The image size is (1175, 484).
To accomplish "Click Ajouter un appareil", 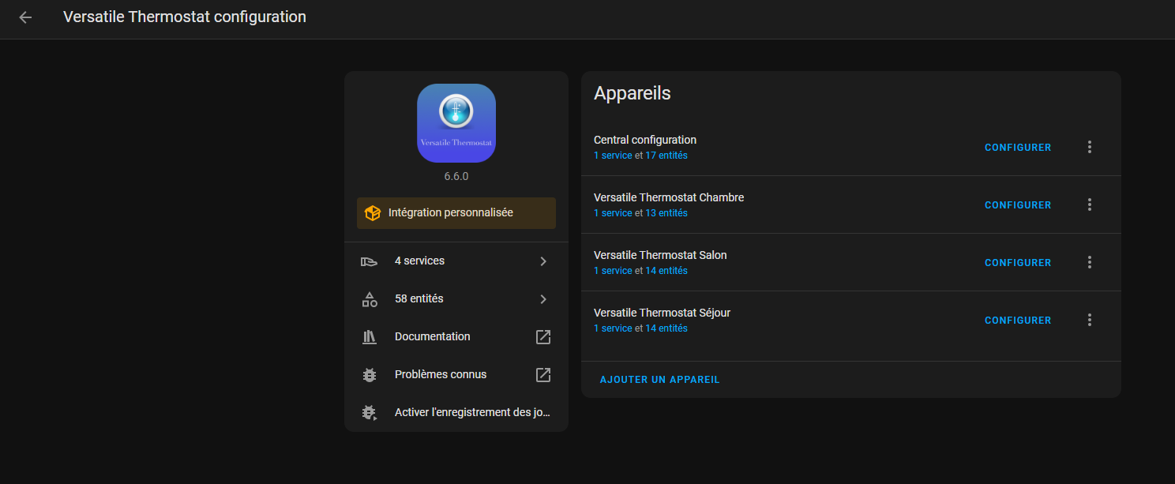I will 660,380.
